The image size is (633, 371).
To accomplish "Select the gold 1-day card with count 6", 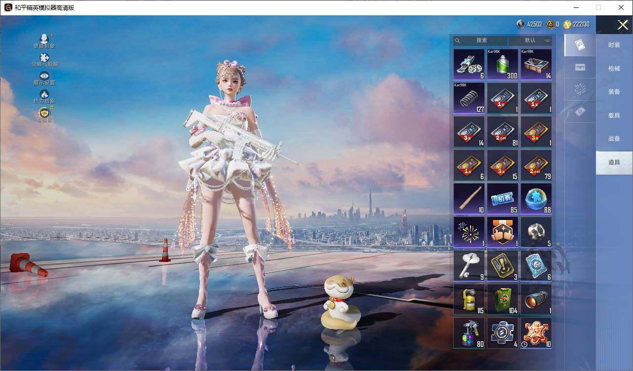I will click(469, 165).
